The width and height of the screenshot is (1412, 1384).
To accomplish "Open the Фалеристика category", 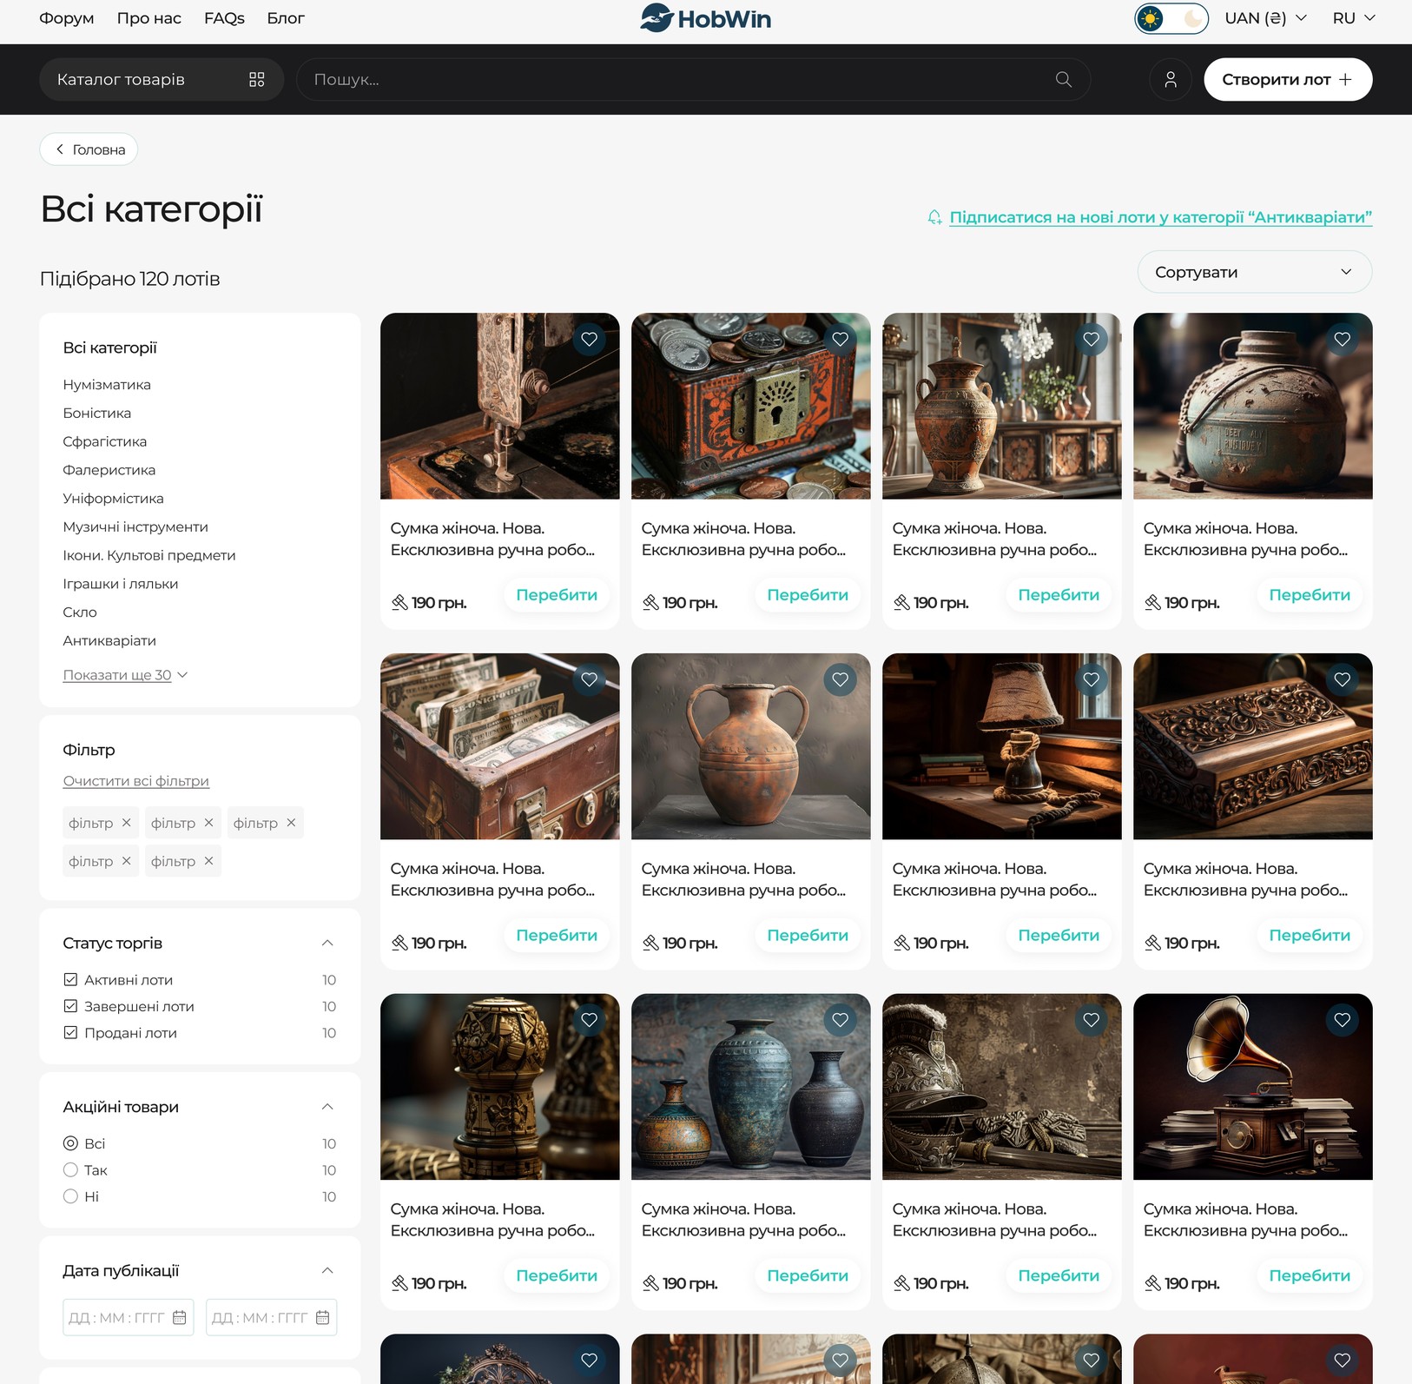I will [109, 470].
